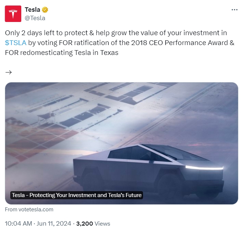241x230 pixels.
Task: Open the @Tesla handle link
Action: (x=35, y=18)
